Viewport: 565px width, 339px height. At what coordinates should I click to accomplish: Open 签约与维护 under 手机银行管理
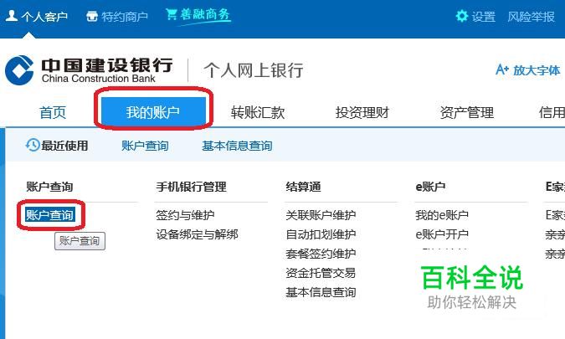[185, 215]
